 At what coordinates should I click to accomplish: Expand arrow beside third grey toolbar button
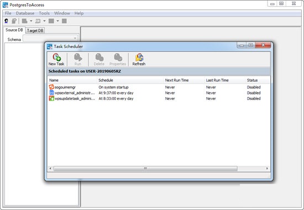coord(57,21)
